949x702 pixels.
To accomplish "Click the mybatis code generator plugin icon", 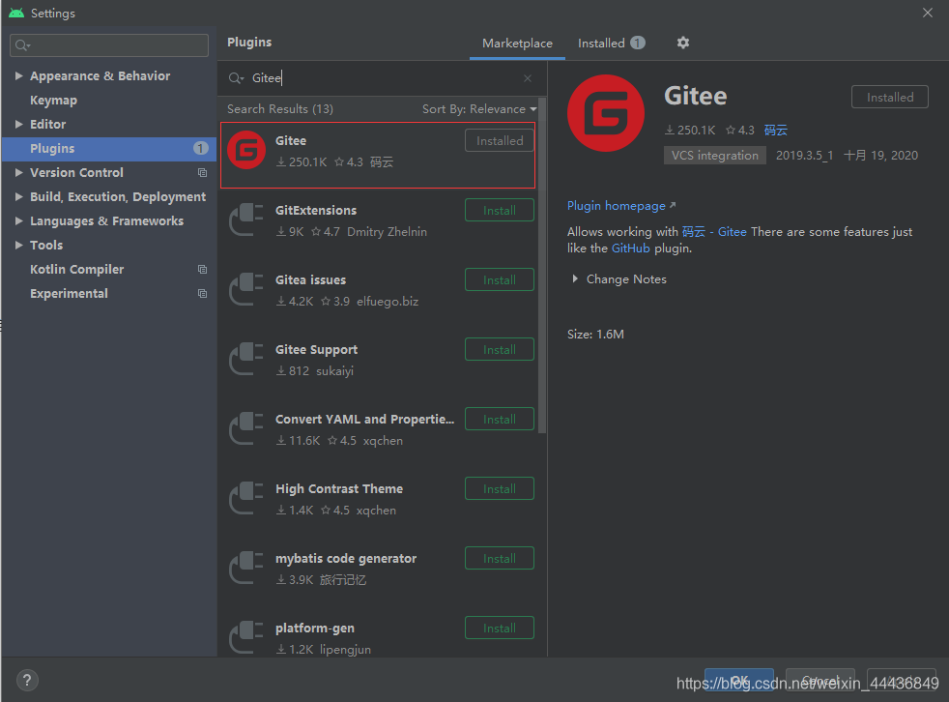I will (x=246, y=568).
